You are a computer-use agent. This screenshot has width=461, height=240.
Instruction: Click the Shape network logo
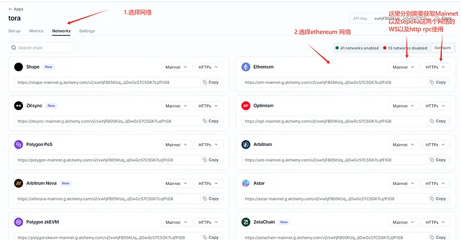tap(19, 67)
